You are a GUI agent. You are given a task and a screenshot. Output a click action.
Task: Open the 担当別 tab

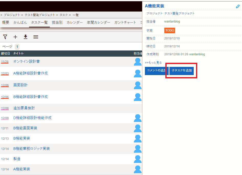click(57, 23)
